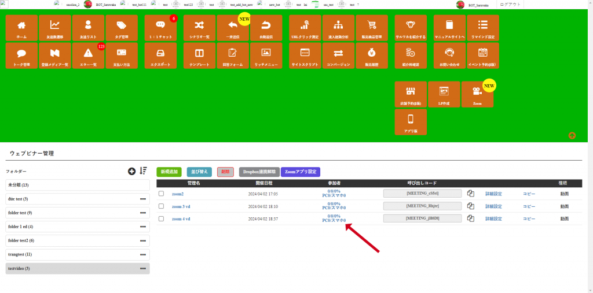Click the 新規追加 button

(169, 172)
